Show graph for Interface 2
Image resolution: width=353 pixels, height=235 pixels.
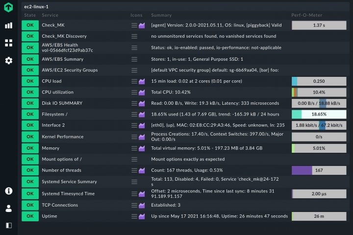click(x=142, y=125)
